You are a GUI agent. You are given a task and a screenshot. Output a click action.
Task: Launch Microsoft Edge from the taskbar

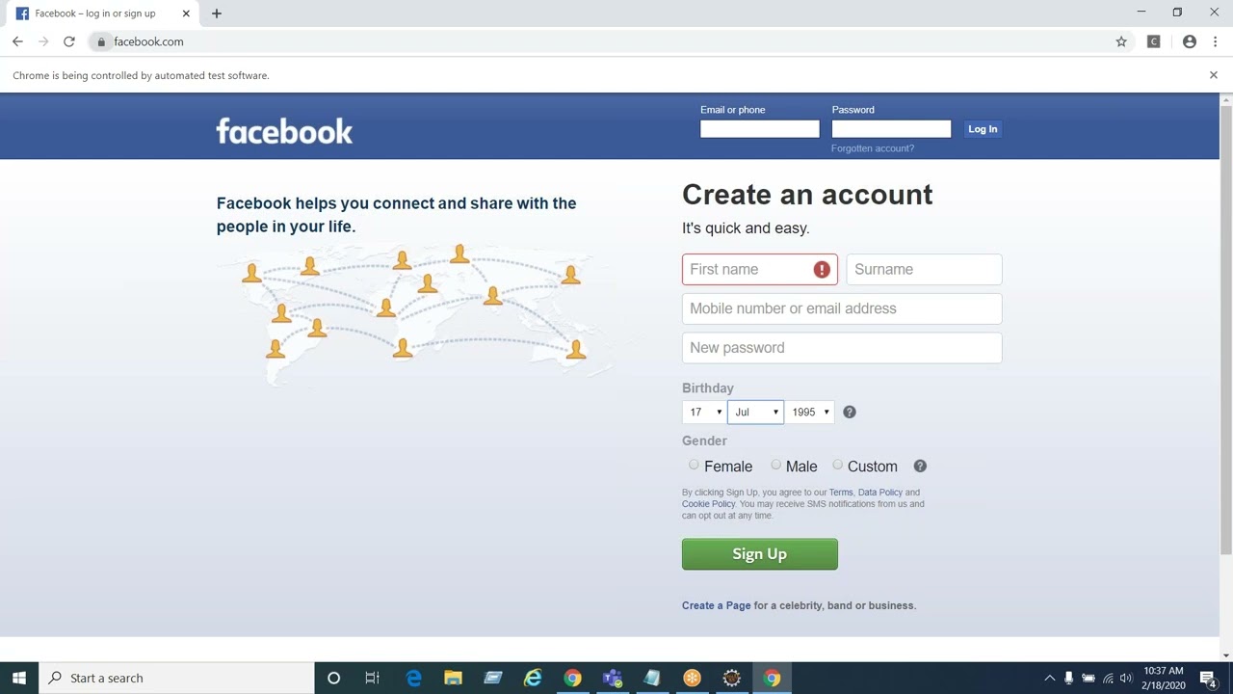414,678
